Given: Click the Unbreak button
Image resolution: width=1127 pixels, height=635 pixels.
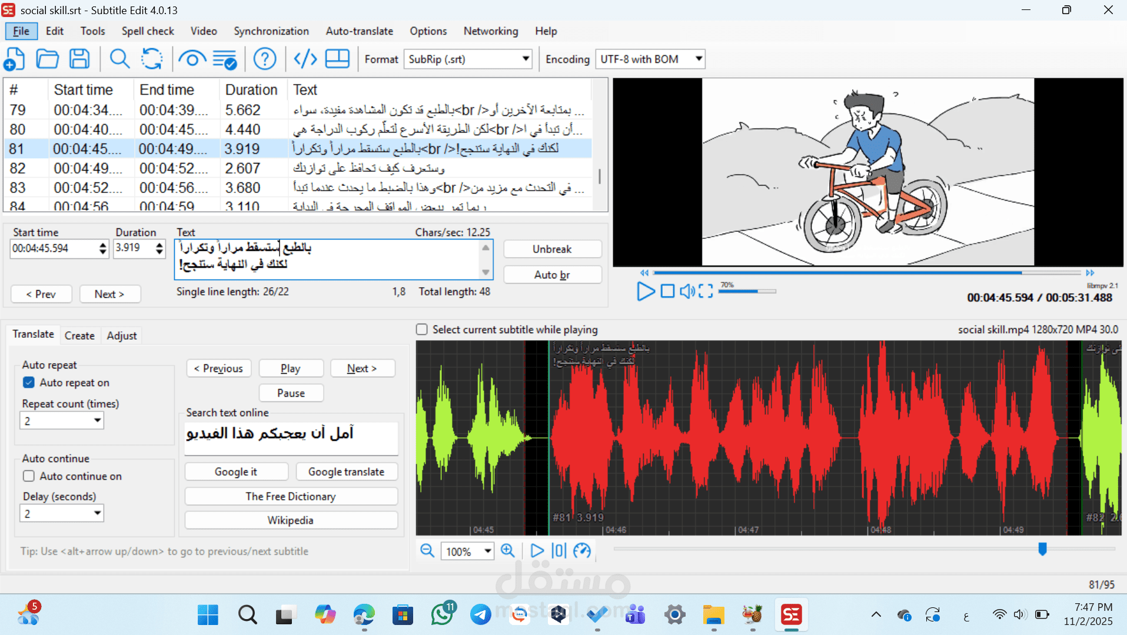Looking at the screenshot, I should pos(552,249).
